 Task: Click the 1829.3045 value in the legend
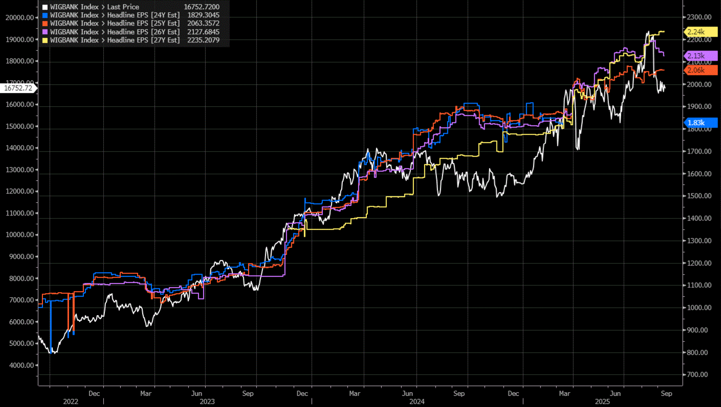click(x=202, y=15)
